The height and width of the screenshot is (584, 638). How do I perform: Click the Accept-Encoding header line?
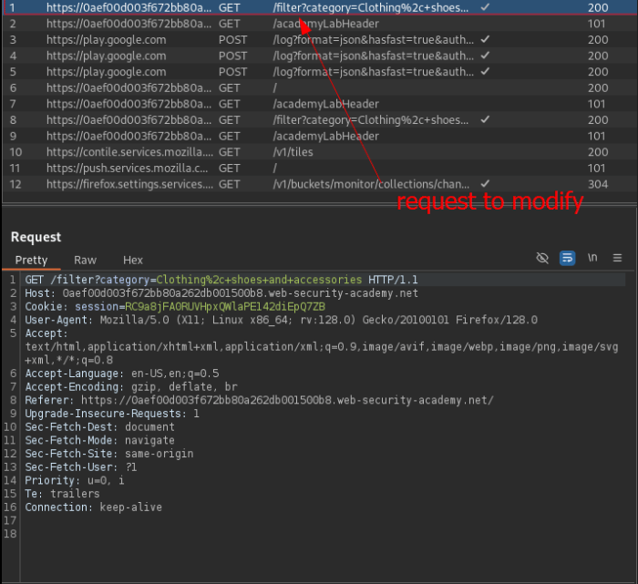pos(131,387)
